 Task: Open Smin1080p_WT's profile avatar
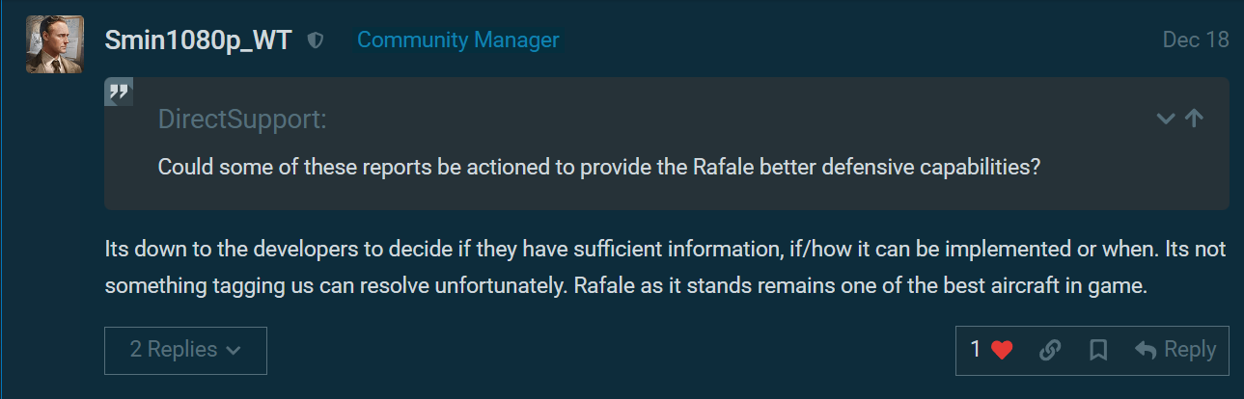click(54, 44)
